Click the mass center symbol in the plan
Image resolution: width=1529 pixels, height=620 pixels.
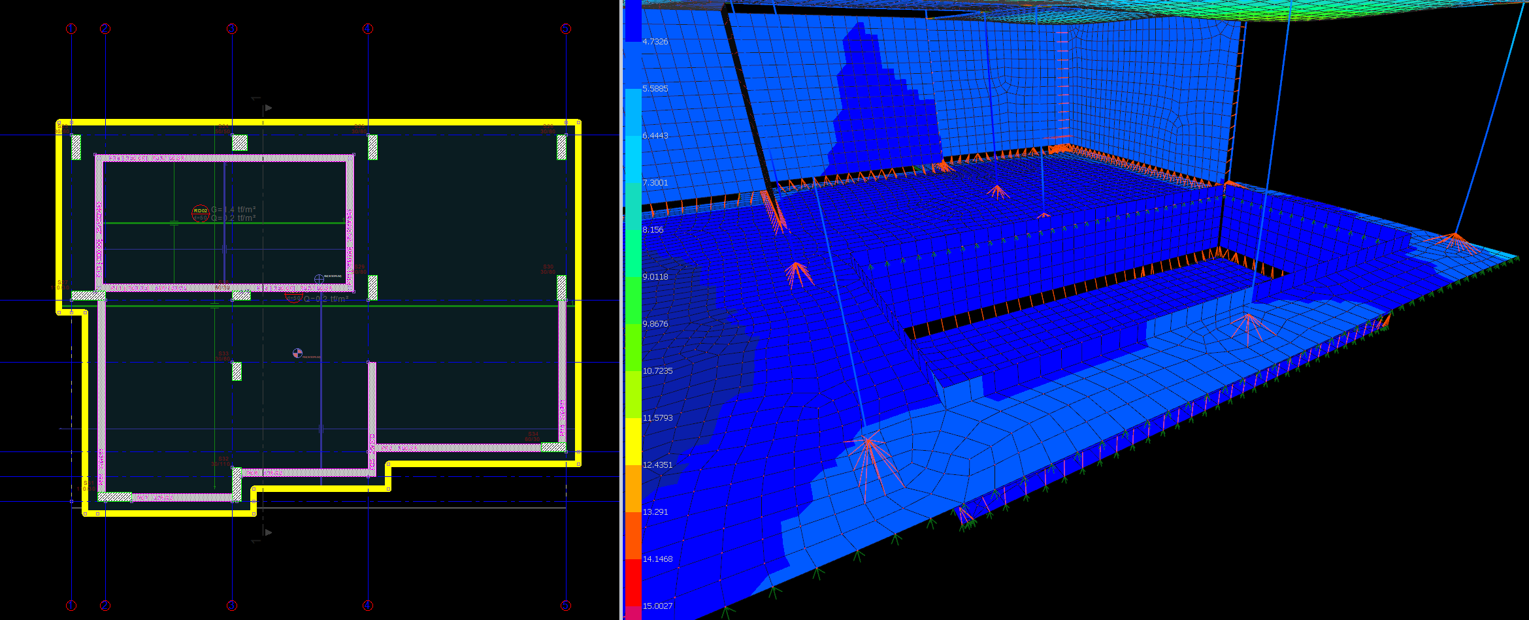pos(297,353)
